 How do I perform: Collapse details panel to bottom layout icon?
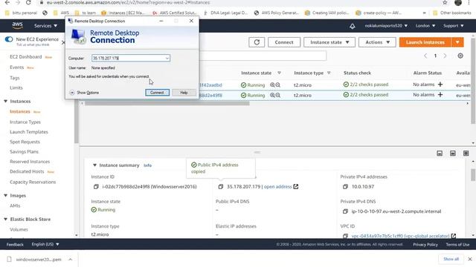[440, 154]
